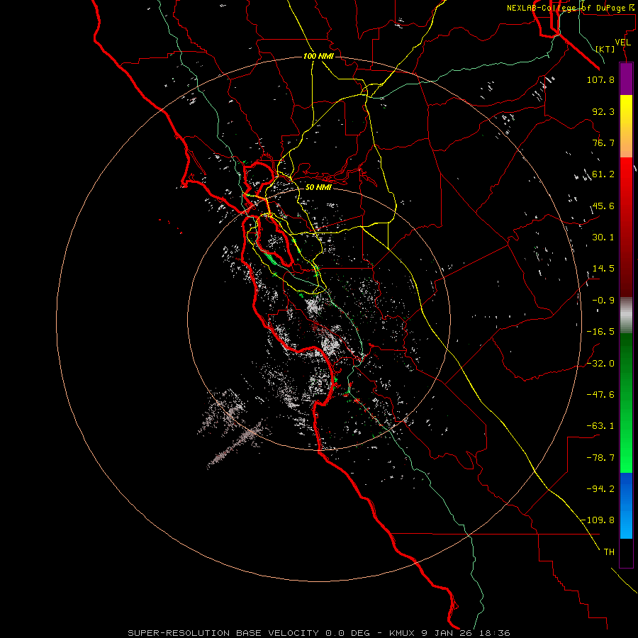Image resolution: width=638 pixels, height=638 pixels.
Task: Pick the blue segment of velocity color bar
Action: pos(626,505)
